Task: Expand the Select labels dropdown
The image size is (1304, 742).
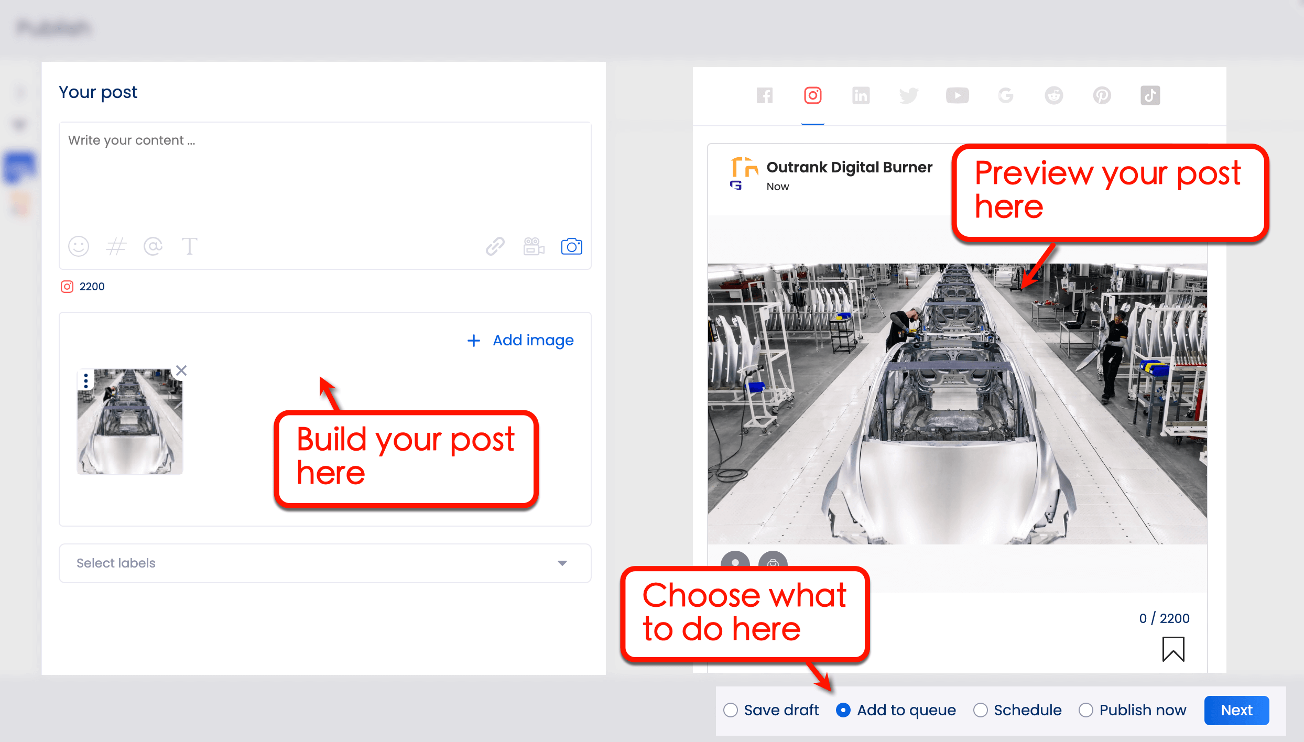Action: 562,563
